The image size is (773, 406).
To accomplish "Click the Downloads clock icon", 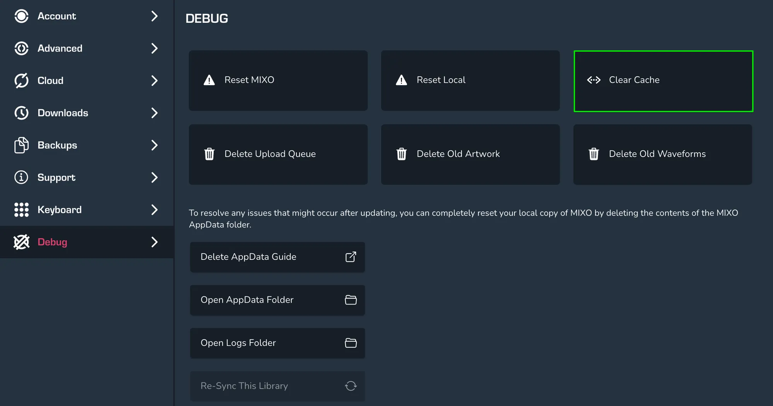I will [x=21, y=113].
